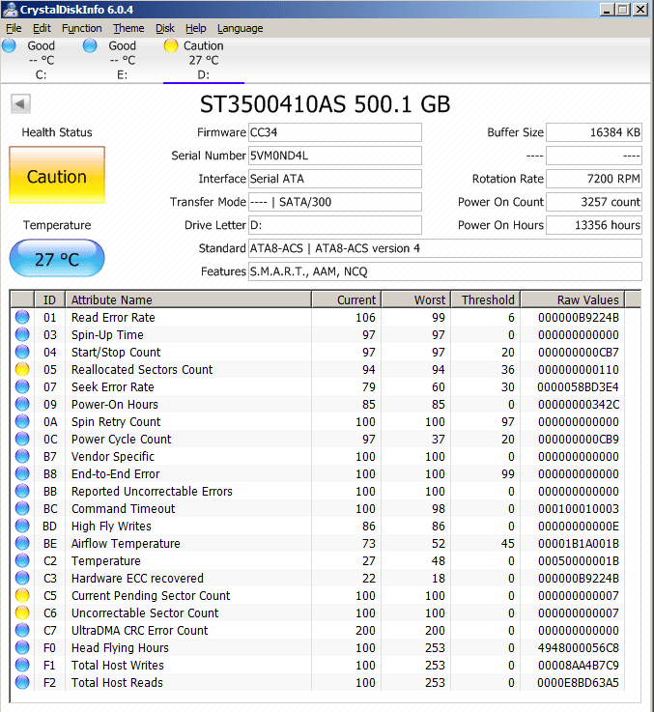The height and width of the screenshot is (712, 654).
Task: Click the Features S.M.A.R.T. field
Action: coord(445,271)
